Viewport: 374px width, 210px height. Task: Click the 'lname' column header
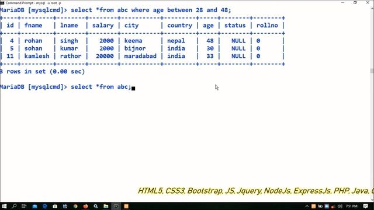[x=69, y=25]
